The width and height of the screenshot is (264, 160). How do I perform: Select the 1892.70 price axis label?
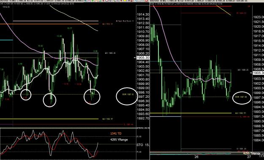point(143,119)
